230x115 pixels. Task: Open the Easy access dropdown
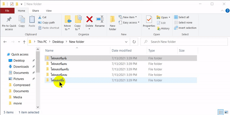129,23
